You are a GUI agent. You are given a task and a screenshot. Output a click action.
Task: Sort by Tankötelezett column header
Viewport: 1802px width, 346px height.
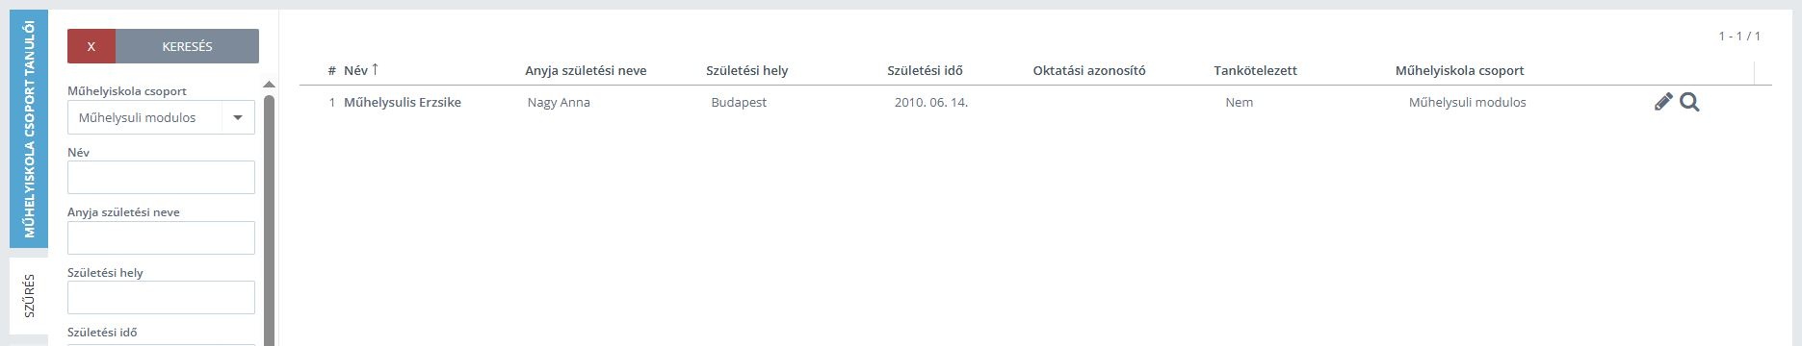click(1255, 70)
